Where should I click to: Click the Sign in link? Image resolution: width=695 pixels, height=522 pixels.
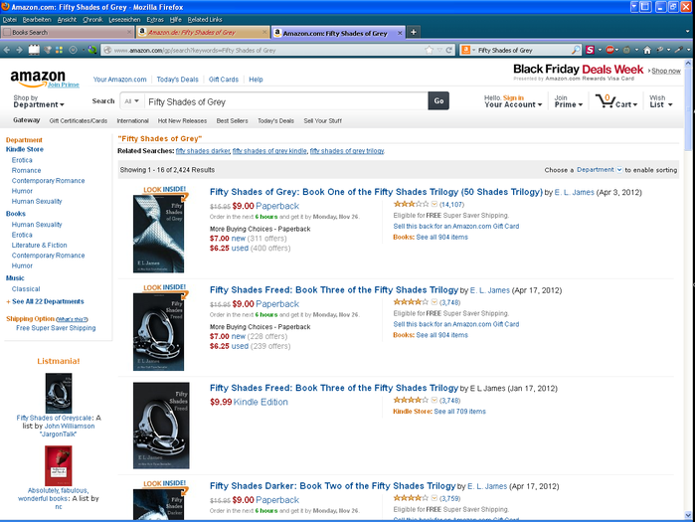(x=513, y=97)
